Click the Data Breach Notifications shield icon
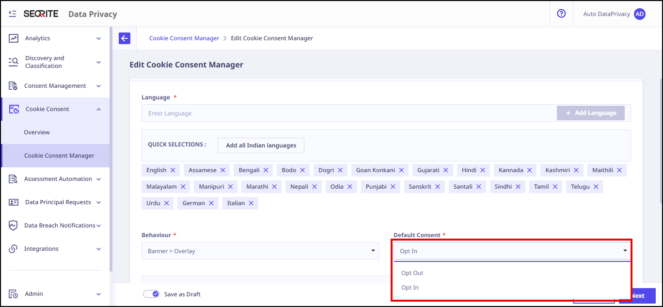The height and width of the screenshot is (307, 663). pyautogui.click(x=14, y=226)
